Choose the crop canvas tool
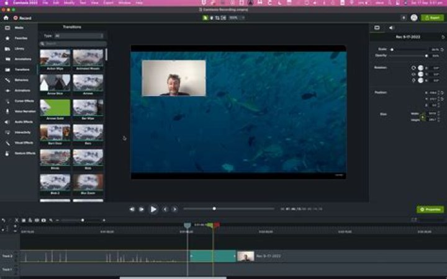 [217, 17]
